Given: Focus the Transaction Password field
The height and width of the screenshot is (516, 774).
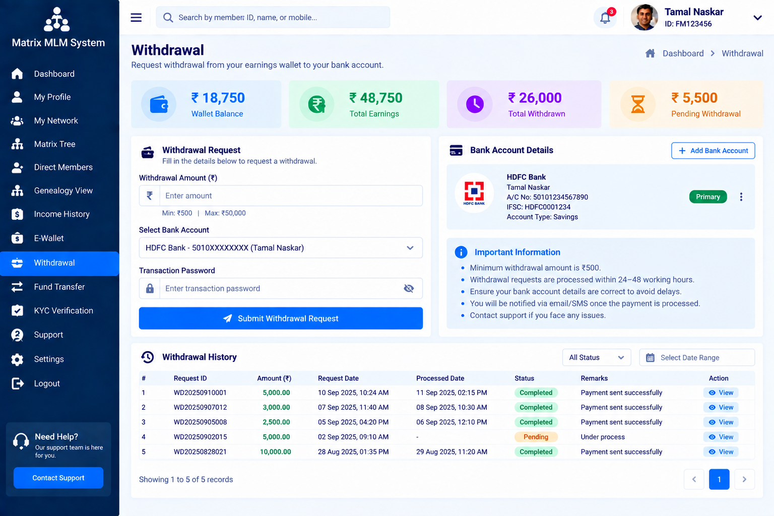Looking at the screenshot, I should (x=281, y=288).
